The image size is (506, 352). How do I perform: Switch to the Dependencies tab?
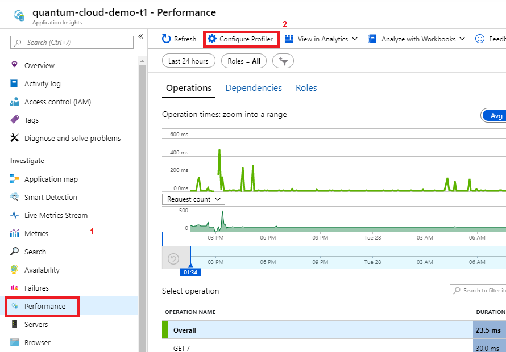(254, 87)
